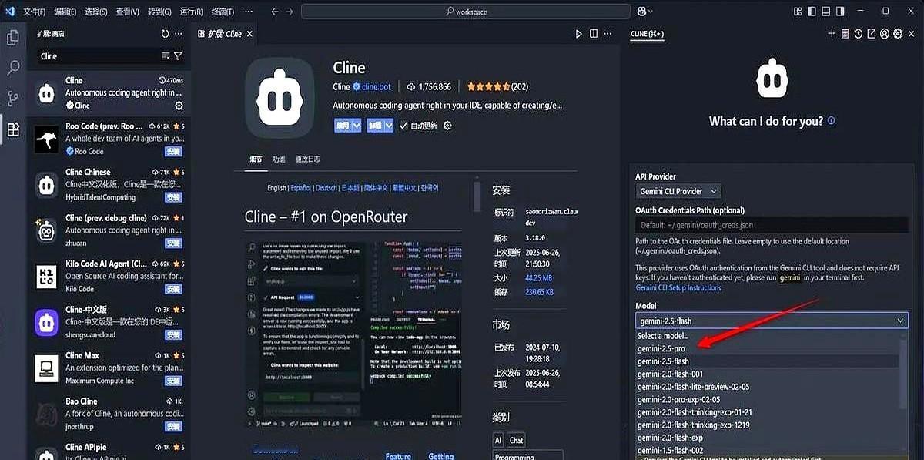The height and width of the screenshot is (460, 924).
Task: Choose gemini-2.0-flash-001 from model list
Action: point(670,374)
